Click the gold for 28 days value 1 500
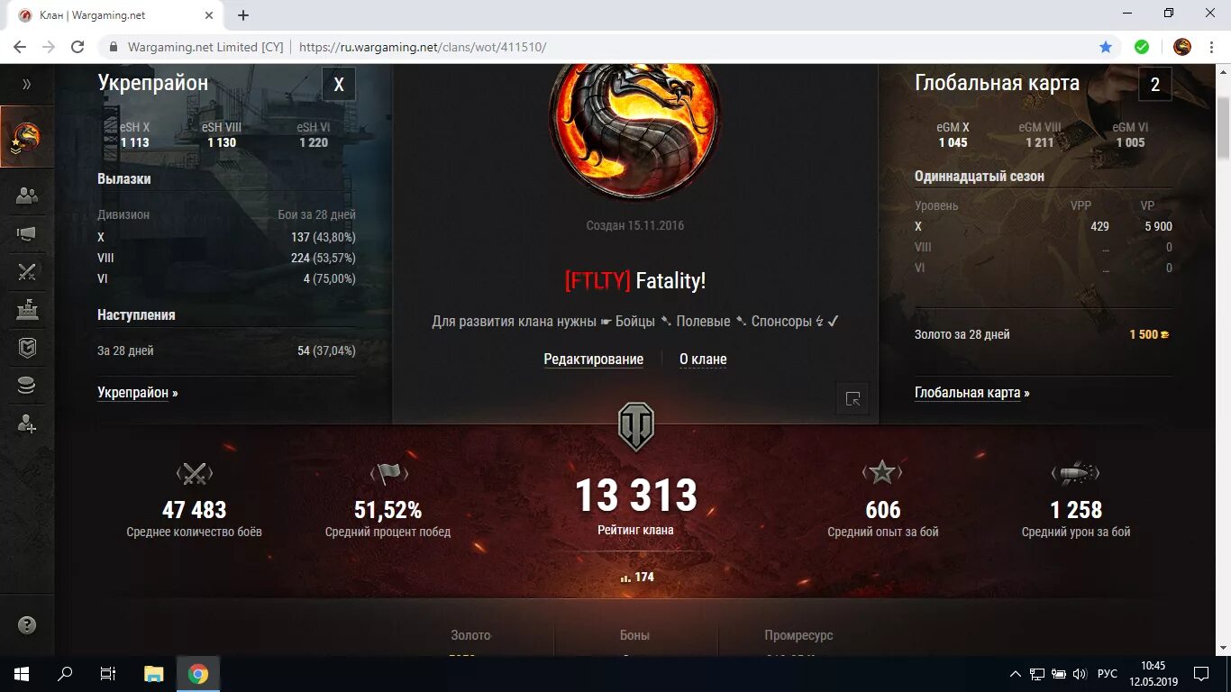 [1149, 334]
